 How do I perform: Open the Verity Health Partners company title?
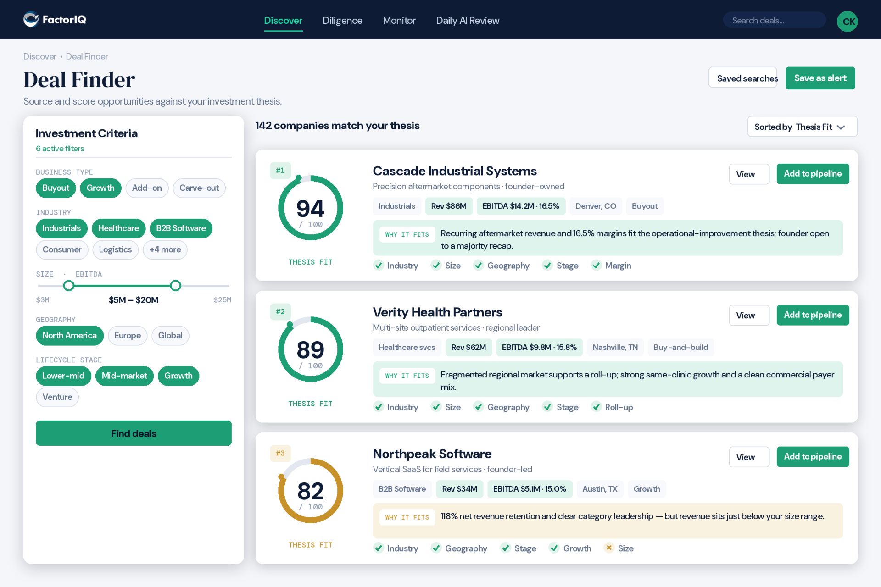tap(437, 312)
